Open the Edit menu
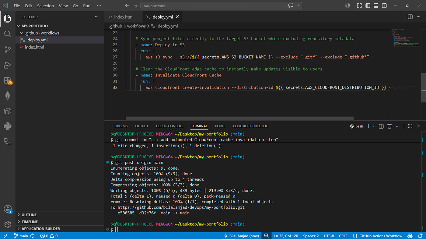The width and height of the screenshot is (426, 240). click(29, 6)
